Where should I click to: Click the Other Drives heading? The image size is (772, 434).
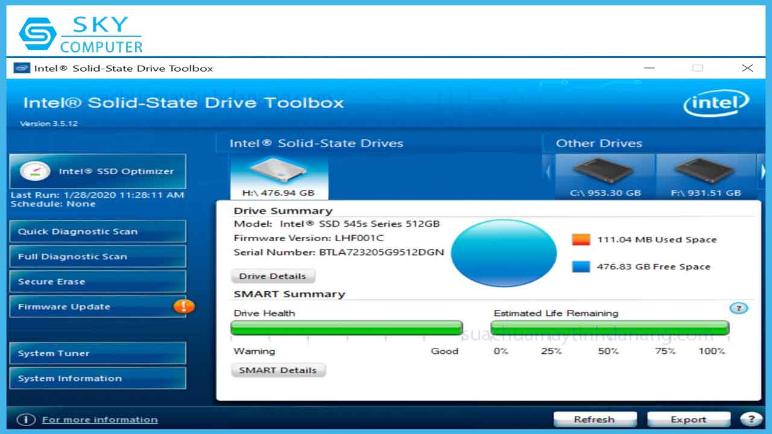click(599, 143)
